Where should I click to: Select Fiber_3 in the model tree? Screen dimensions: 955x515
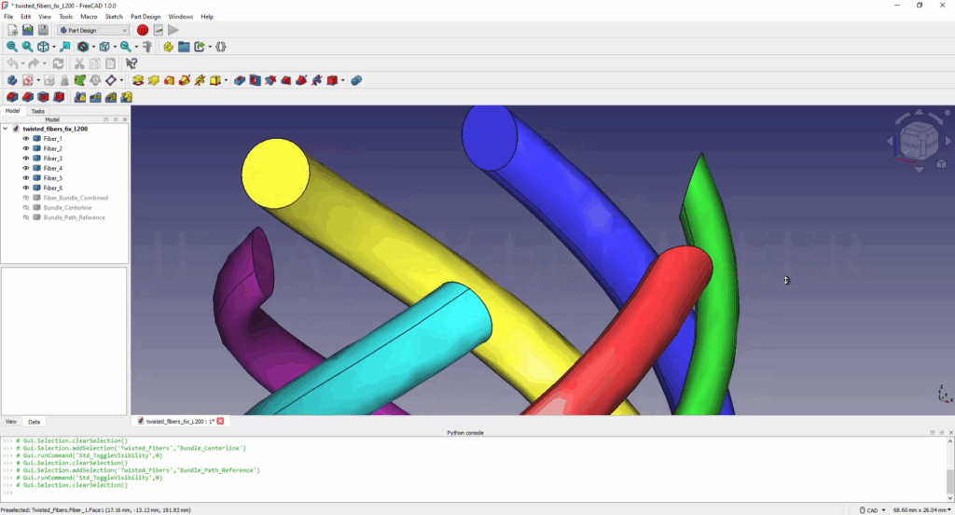[x=52, y=159]
